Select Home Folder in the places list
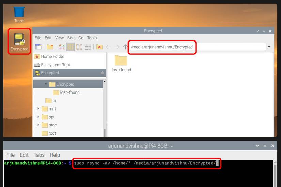Screen dimensions: 281x187 [69, 56]
